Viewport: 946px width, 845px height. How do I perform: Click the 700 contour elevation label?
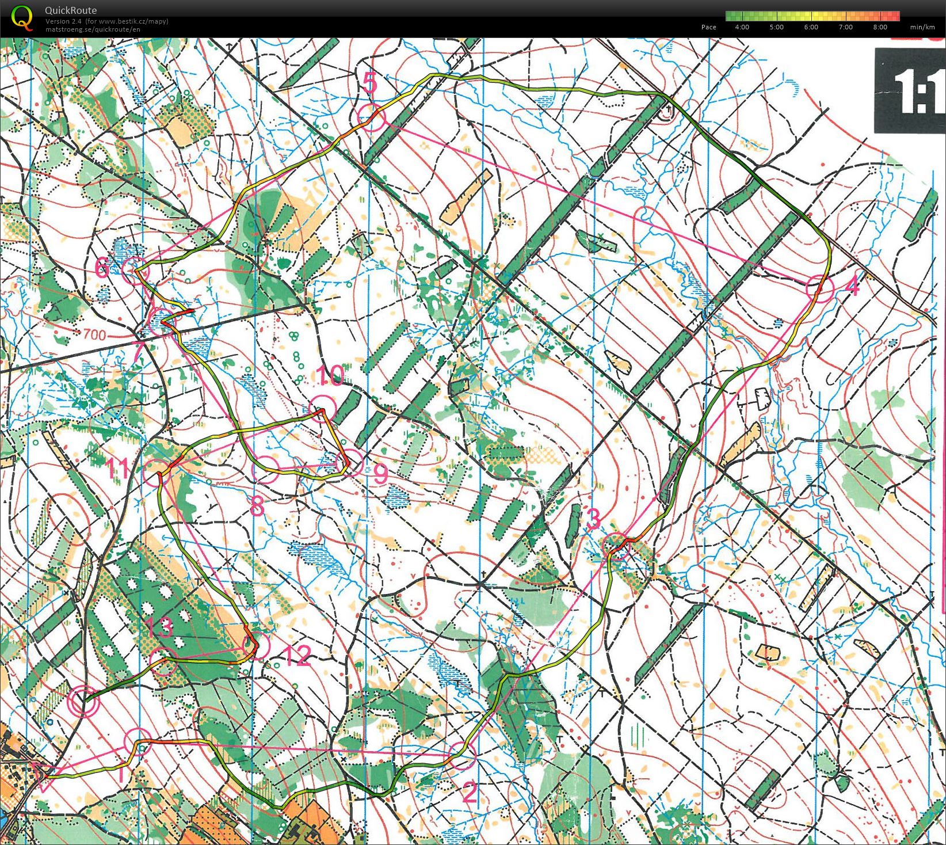[x=94, y=334]
